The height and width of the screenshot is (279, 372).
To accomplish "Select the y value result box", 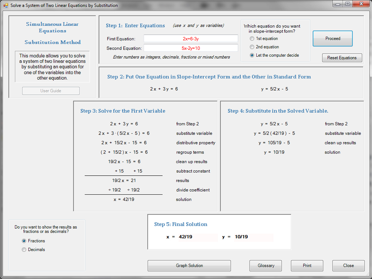I will [x=253, y=237].
